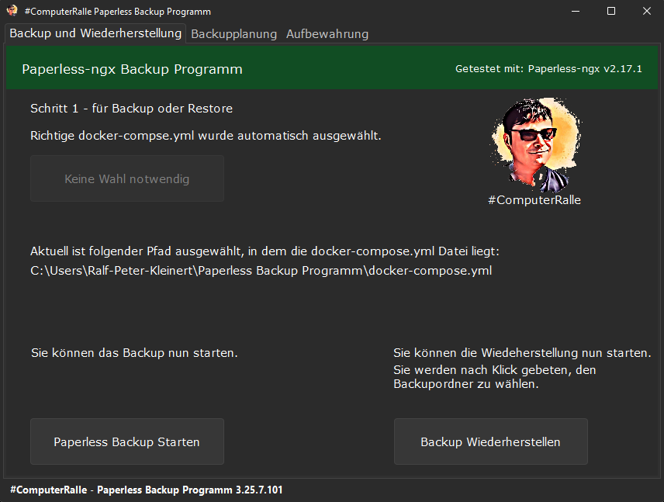Click the greyed-out Keine Wahl notwendig button

(x=127, y=178)
